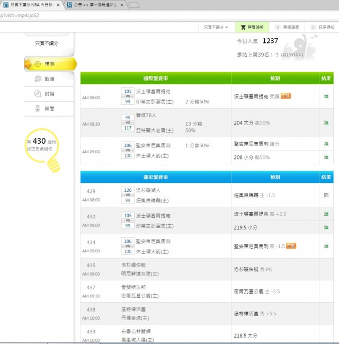Click the 討論 sidebar icon
Viewport: 339px width, 344px height.
pos(38,94)
